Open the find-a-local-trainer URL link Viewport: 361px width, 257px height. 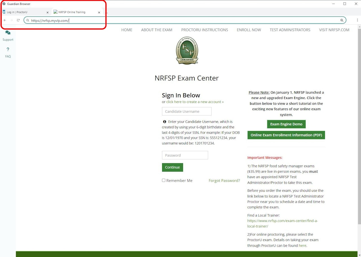point(283,223)
